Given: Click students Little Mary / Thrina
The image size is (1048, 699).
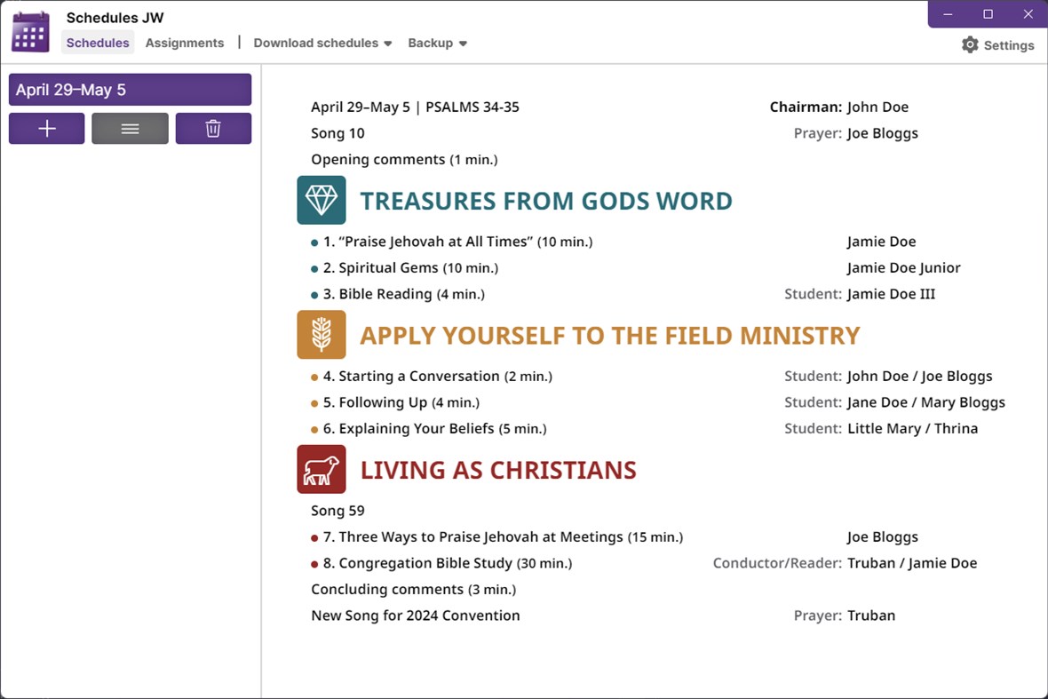Looking at the screenshot, I should click(912, 428).
